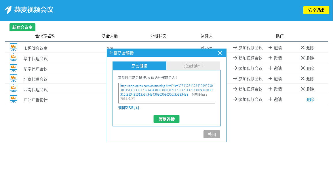This screenshot has height=181, width=333.
Task: Click the blue 删除 link for 户外广告设计
Action: (310, 99)
